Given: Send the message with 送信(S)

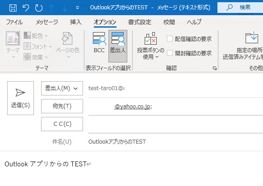Looking at the screenshot, I should coord(21,98).
